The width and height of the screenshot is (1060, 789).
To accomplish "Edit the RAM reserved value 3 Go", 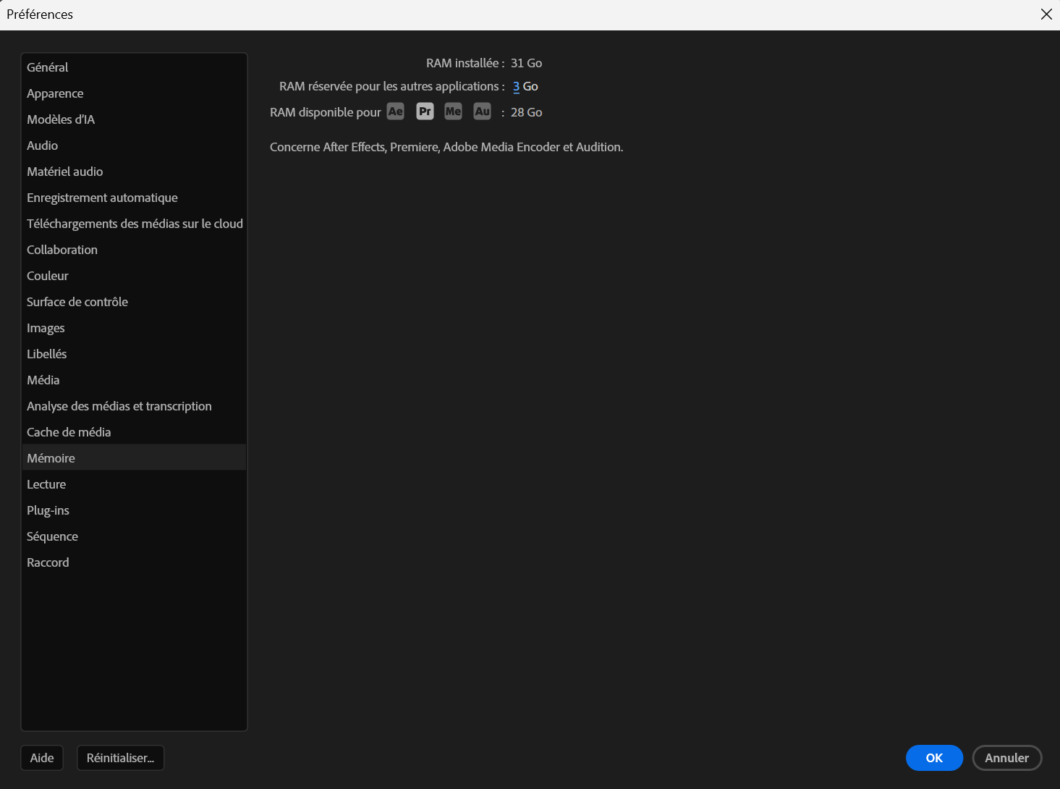I will (516, 86).
